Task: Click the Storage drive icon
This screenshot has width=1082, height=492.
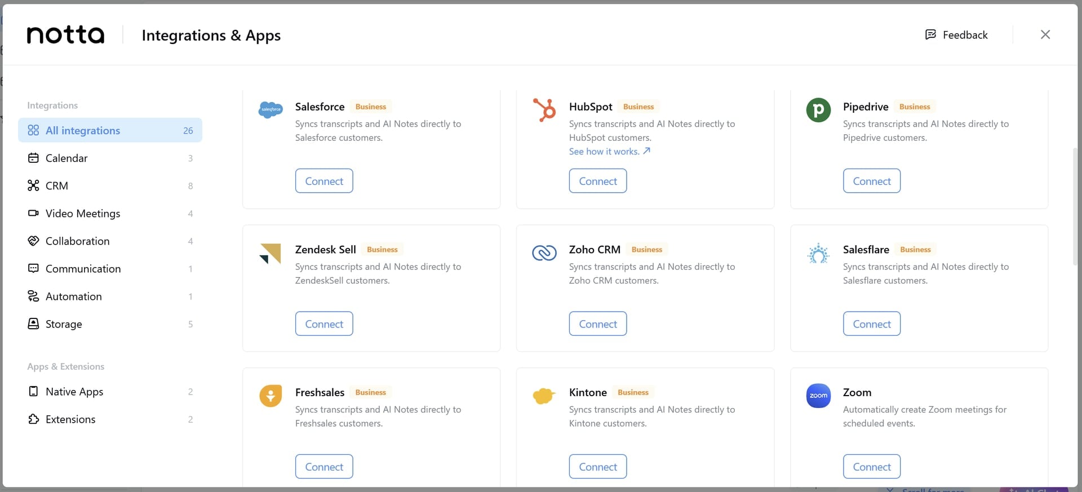Action: [x=33, y=324]
